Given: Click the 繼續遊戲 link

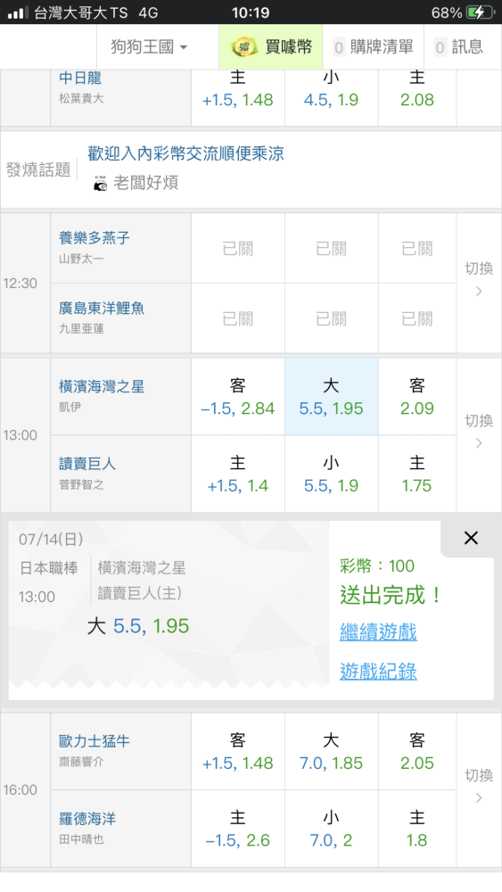Looking at the screenshot, I should 378,632.
